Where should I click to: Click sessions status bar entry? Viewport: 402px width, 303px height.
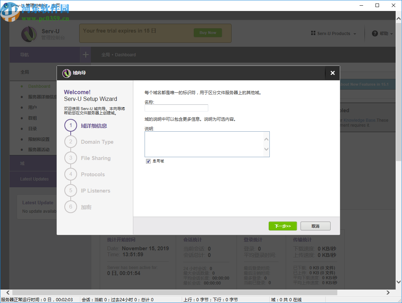(118, 300)
